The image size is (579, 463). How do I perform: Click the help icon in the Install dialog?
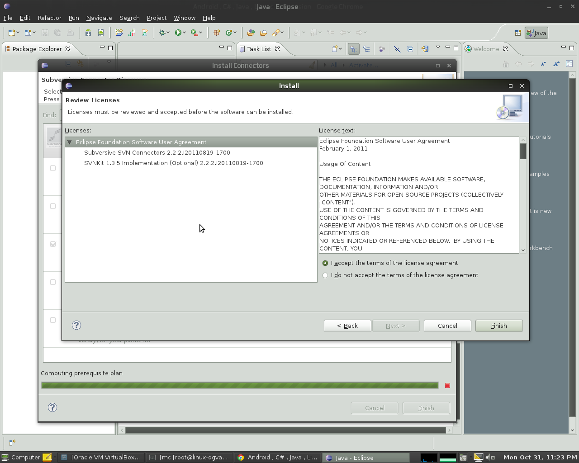pos(76,325)
